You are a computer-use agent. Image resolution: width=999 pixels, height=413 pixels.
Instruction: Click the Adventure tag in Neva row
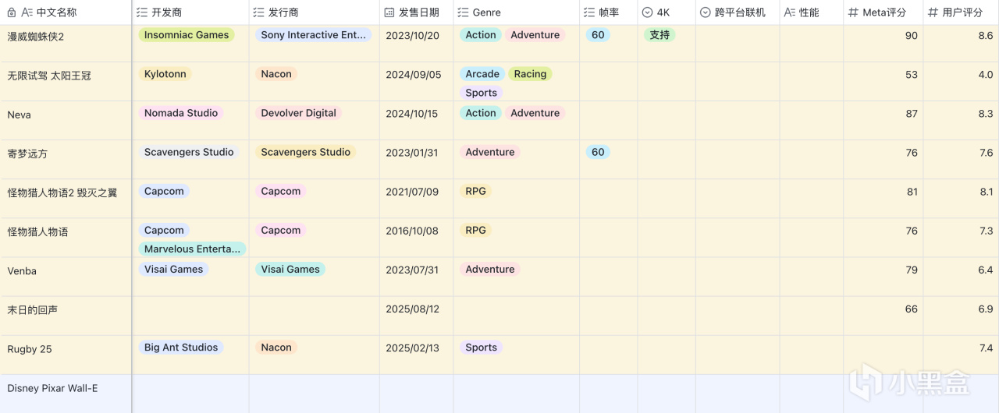click(x=535, y=113)
